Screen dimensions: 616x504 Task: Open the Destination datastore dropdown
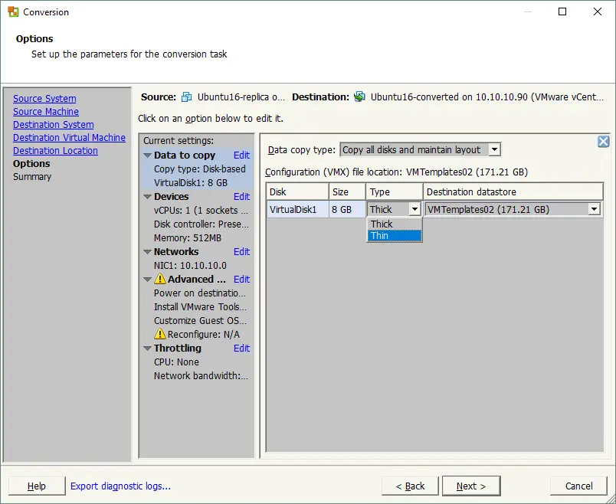click(593, 208)
